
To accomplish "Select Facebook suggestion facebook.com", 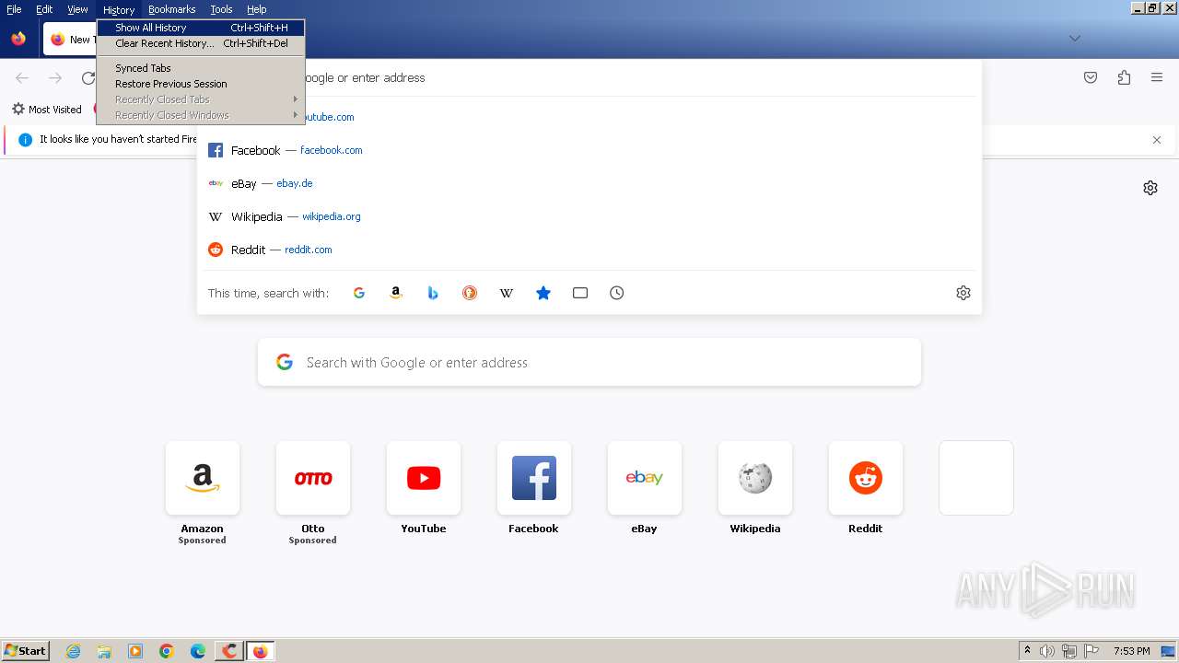I will click(x=589, y=150).
